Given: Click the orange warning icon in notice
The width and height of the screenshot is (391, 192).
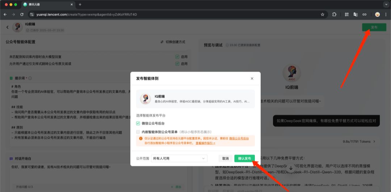Looking at the screenshot, I should pos(140,138).
